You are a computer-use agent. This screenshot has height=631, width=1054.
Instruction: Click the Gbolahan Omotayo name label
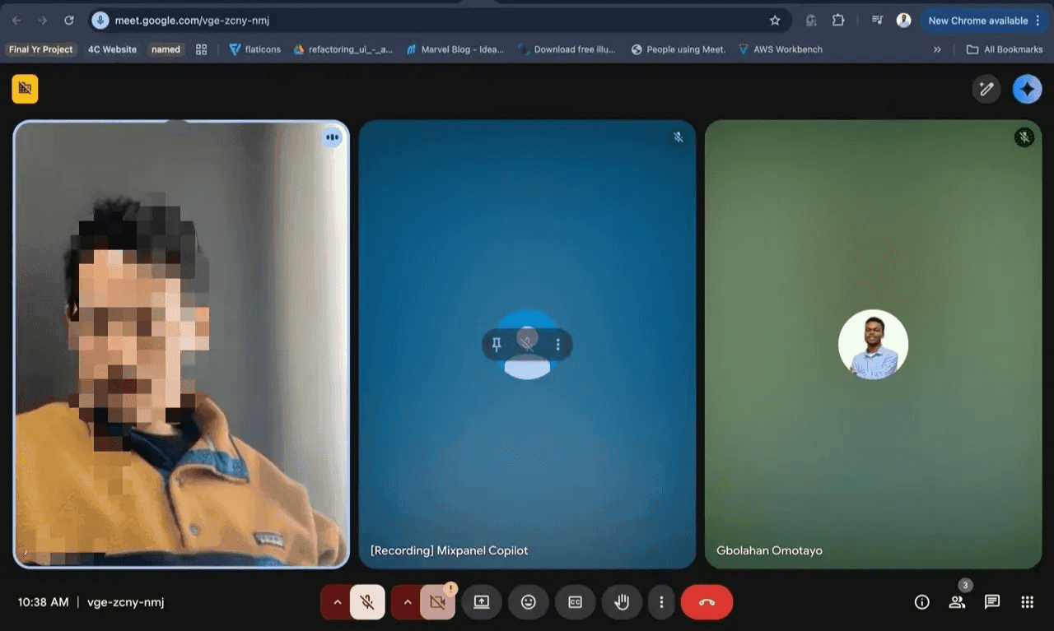(769, 550)
